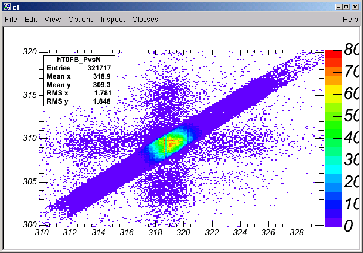Open the View menu
This screenshot has width=363, height=253.
pyautogui.click(x=53, y=20)
